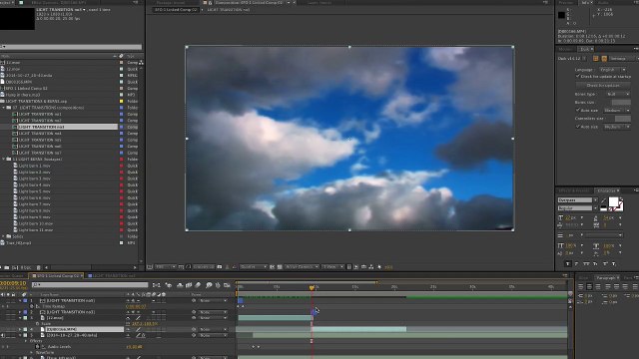Right align text in Paragraph panel
This screenshot has height=359, width=639.
pyautogui.click(x=598, y=287)
